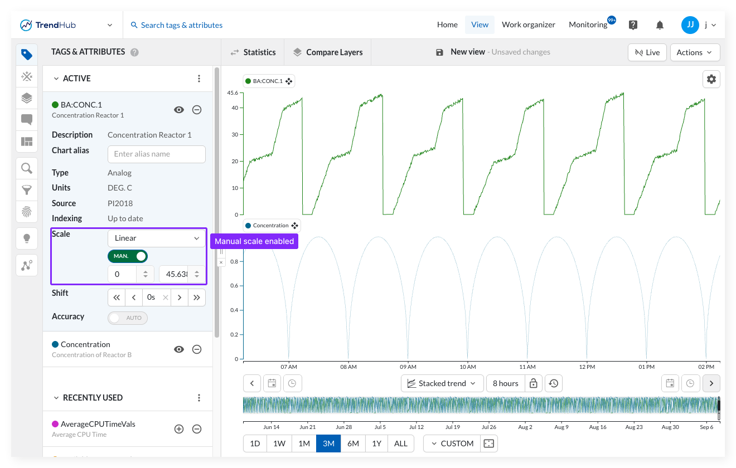Collapse the ACTIVE section chevron

tap(56, 79)
